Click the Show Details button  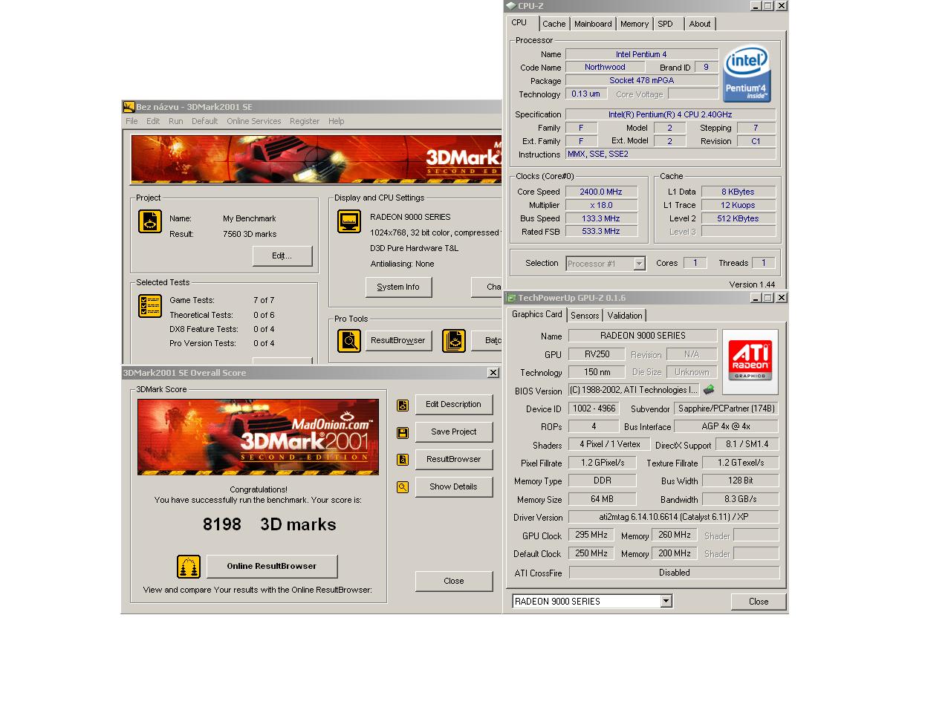[x=453, y=486]
